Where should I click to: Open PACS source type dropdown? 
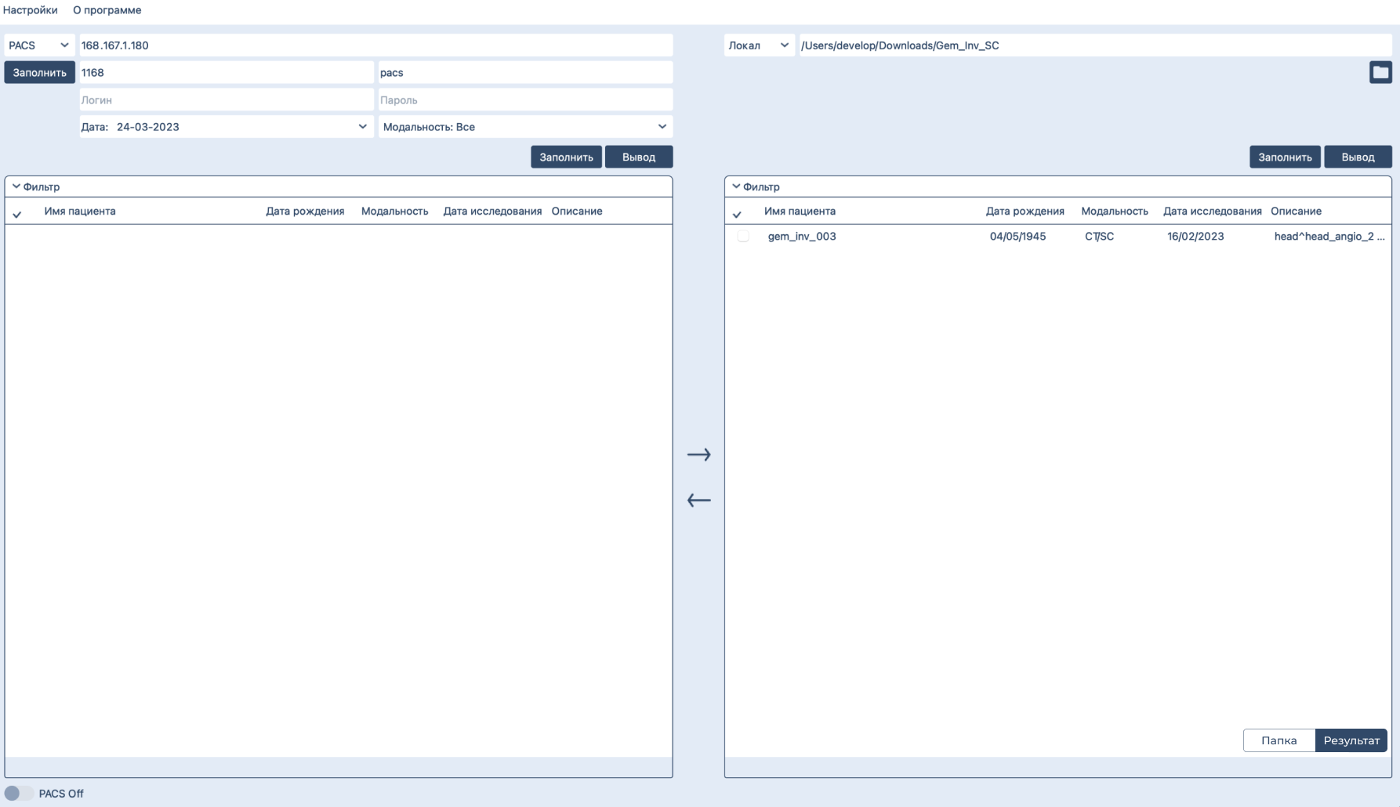[39, 45]
